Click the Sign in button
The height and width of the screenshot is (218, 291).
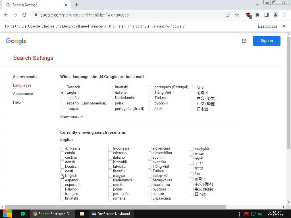click(267, 41)
